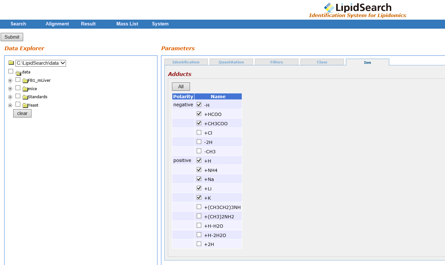Enable the -CH3 adduct checkbox
Screen dimensions: 445x265
click(199, 151)
